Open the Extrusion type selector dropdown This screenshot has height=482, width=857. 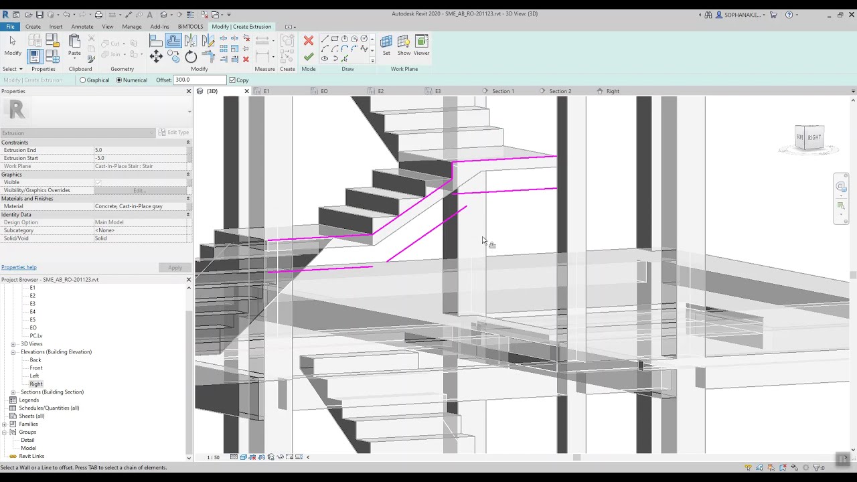tap(77, 133)
